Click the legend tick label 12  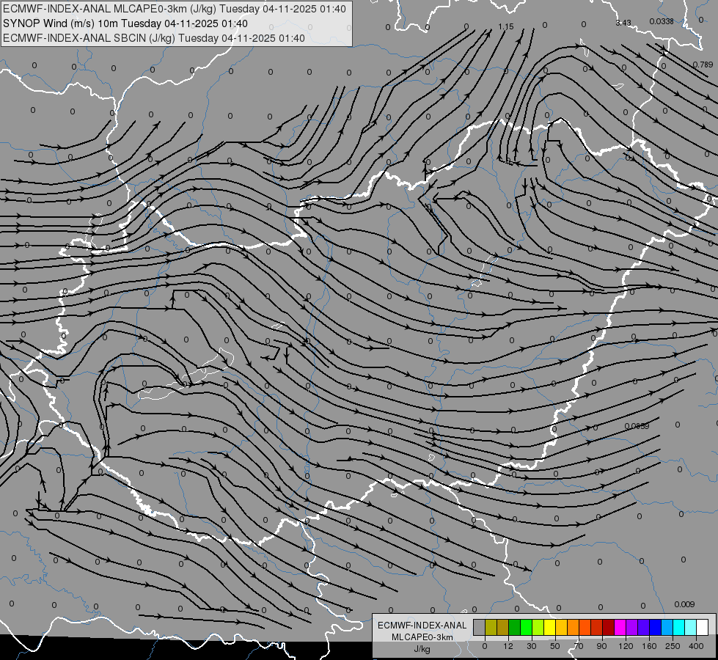point(508,646)
